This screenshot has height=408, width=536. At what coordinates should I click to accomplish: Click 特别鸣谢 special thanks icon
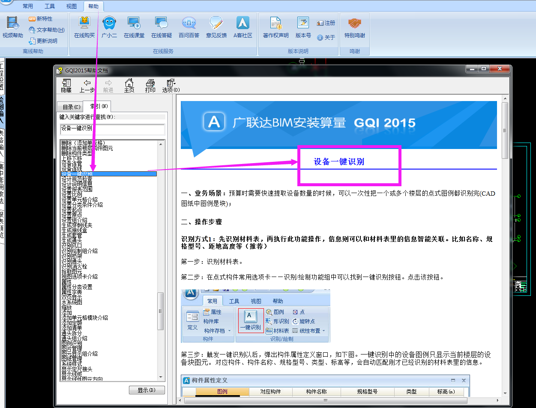click(x=355, y=27)
